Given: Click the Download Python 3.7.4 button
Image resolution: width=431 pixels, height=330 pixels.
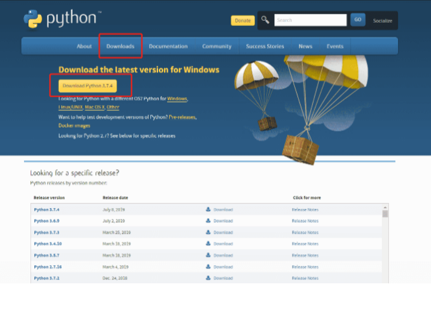Looking at the screenshot, I should pyautogui.click(x=87, y=86).
